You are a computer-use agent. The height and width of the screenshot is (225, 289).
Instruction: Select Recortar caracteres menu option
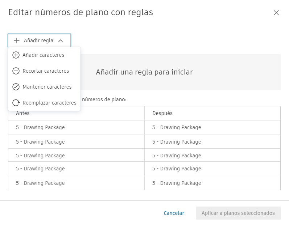[46, 71]
